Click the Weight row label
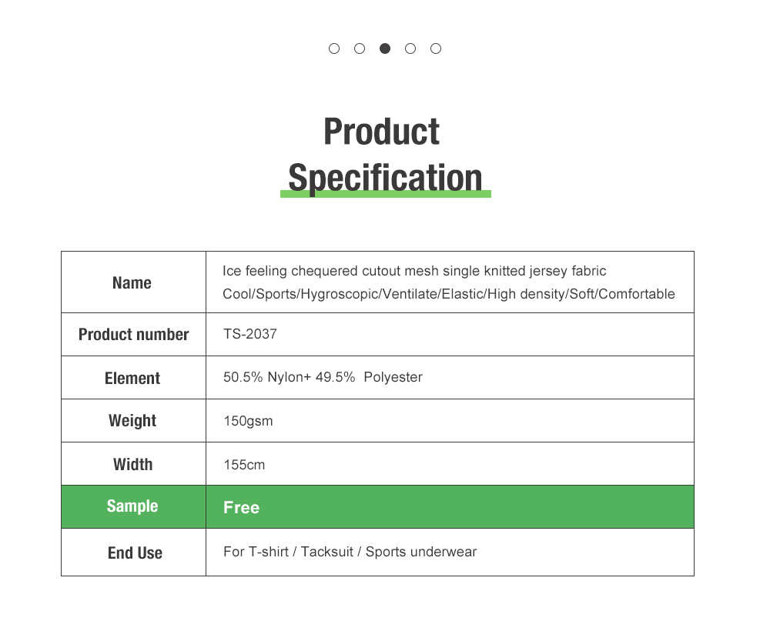This screenshot has width=770, height=621. pos(132,421)
